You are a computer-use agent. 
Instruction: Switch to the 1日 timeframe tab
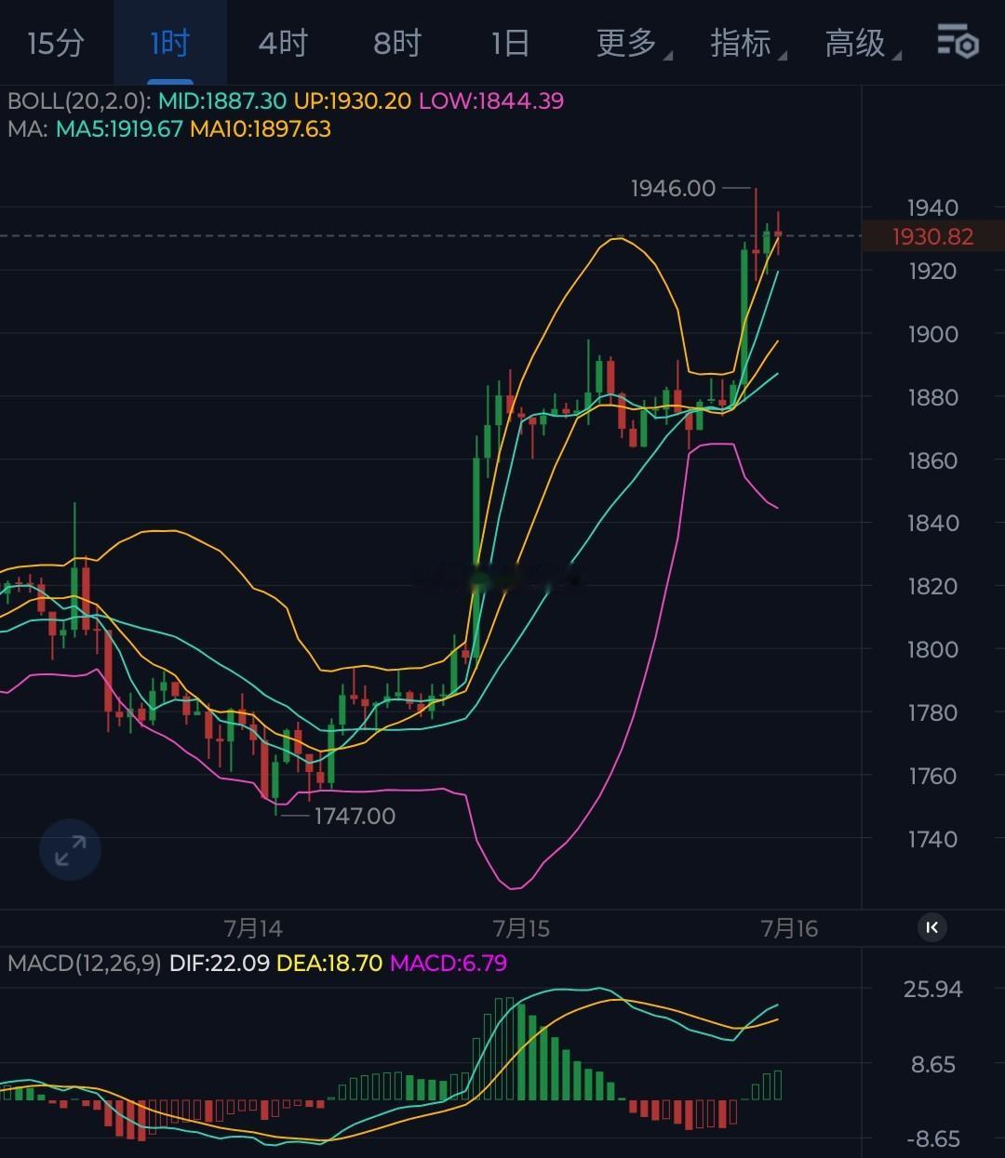tap(510, 43)
